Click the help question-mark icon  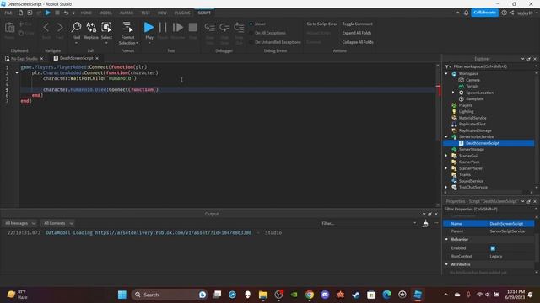[x=505, y=13]
